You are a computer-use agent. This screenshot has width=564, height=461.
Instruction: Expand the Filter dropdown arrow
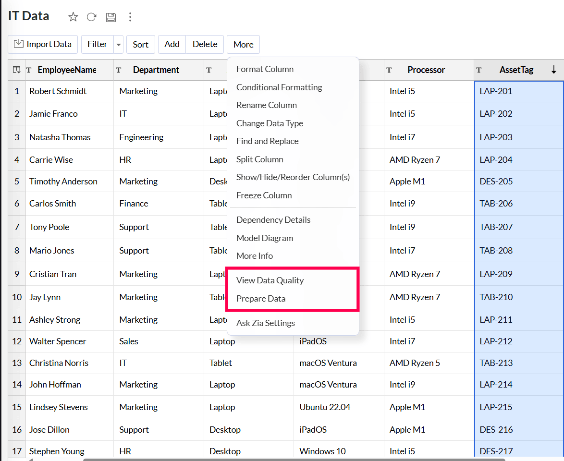(118, 45)
